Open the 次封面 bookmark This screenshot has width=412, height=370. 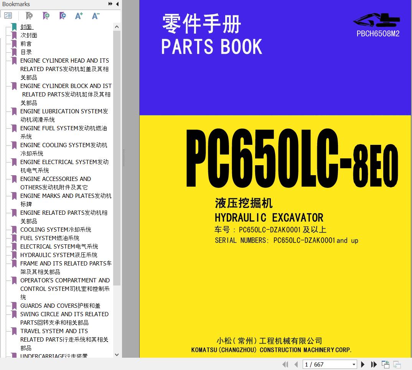coord(29,35)
